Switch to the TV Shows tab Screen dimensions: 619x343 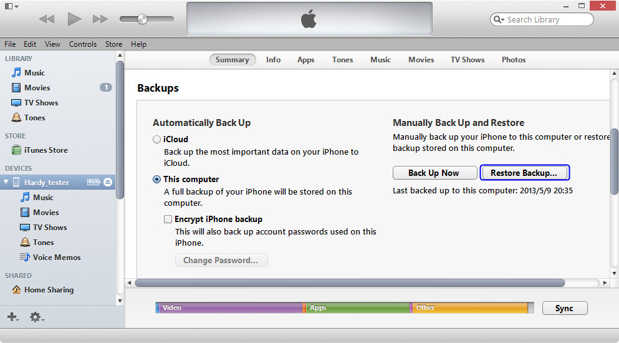pyautogui.click(x=468, y=60)
